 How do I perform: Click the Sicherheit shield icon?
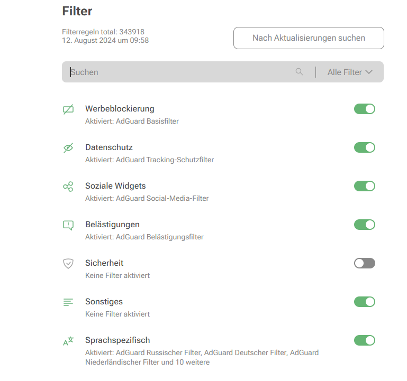[x=68, y=264]
